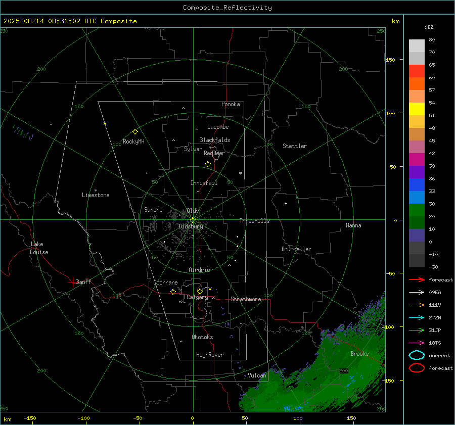Image resolution: width=455 pixels, height=425 pixels.
Task: Click the cyan current ellipse legend icon
Action: pyautogui.click(x=417, y=355)
